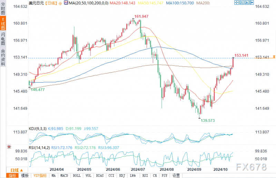Click the RSI(14,14,2) indicator label
Viewport: 276px width, 178px height.
[x=39, y=148]
